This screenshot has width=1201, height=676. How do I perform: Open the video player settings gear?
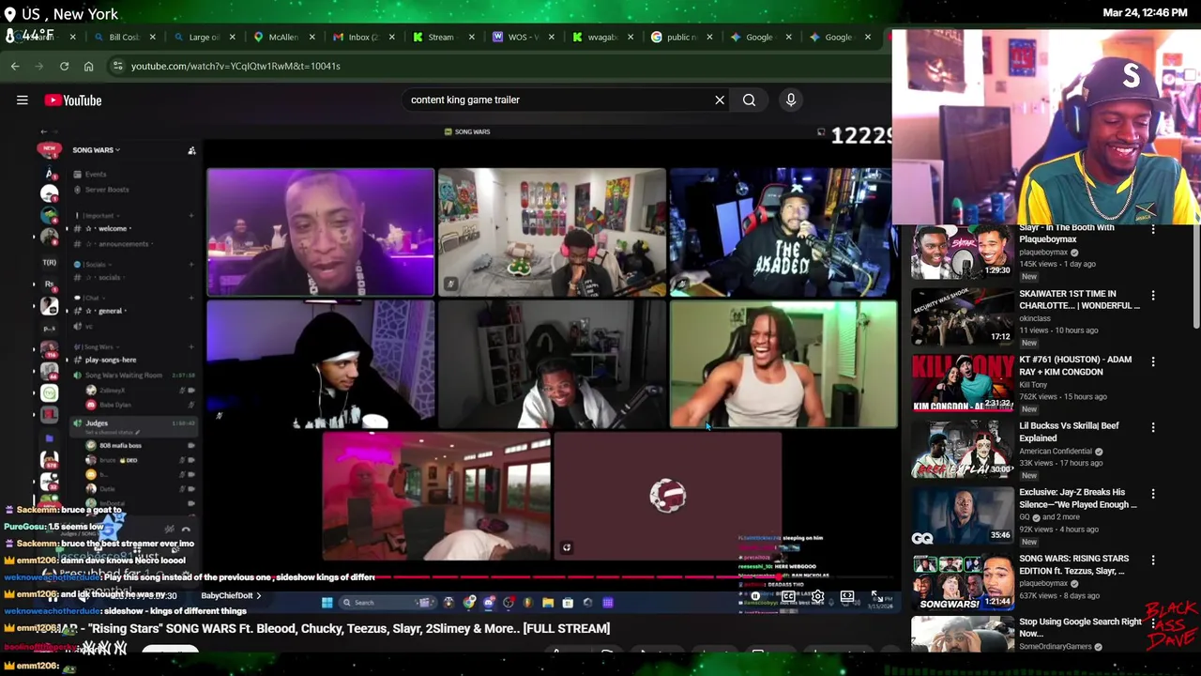(818, 596)
